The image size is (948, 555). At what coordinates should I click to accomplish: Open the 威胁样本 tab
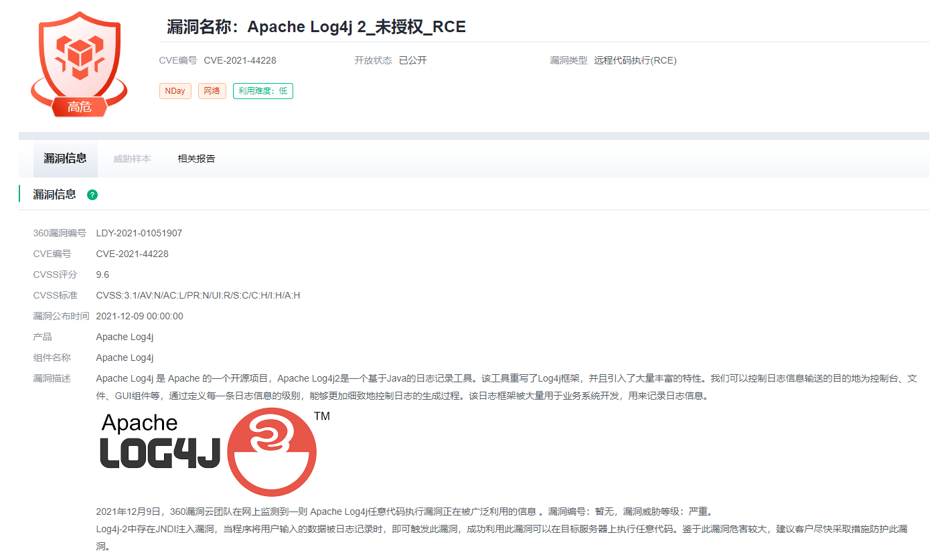132,159
